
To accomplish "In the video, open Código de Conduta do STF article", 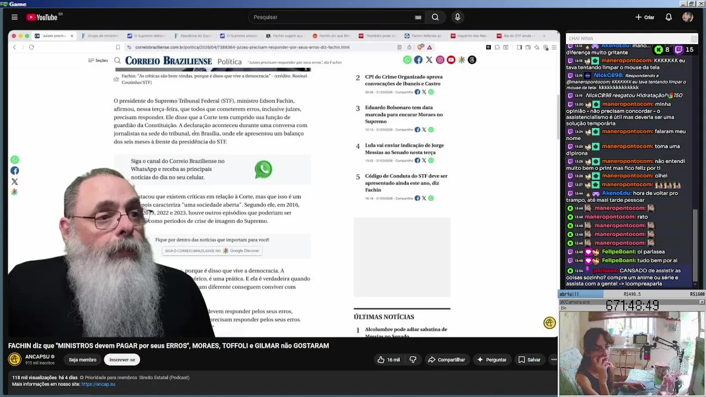I will point(406,183).
